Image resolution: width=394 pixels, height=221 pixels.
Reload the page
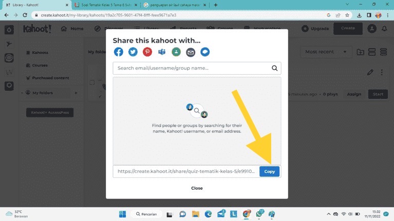coord(25,15)
